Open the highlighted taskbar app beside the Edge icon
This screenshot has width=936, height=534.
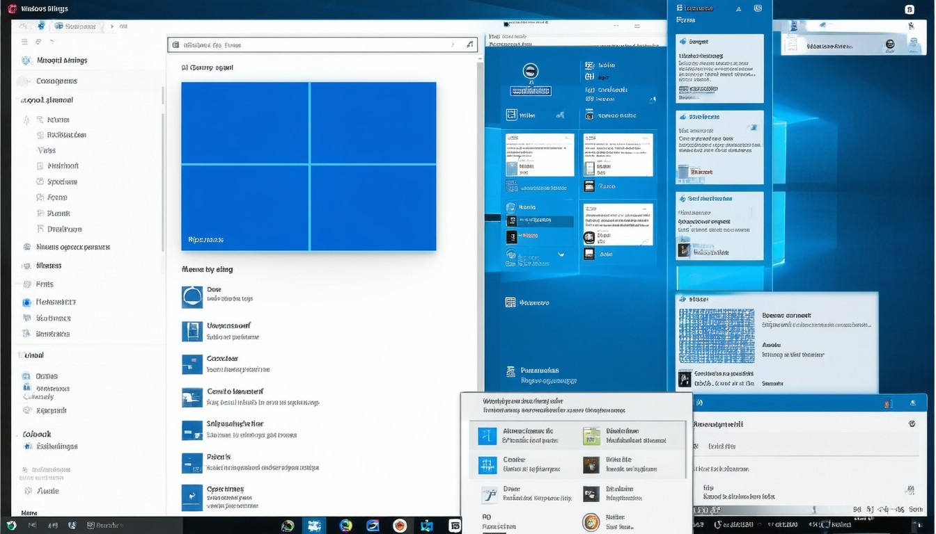[314, 526]
